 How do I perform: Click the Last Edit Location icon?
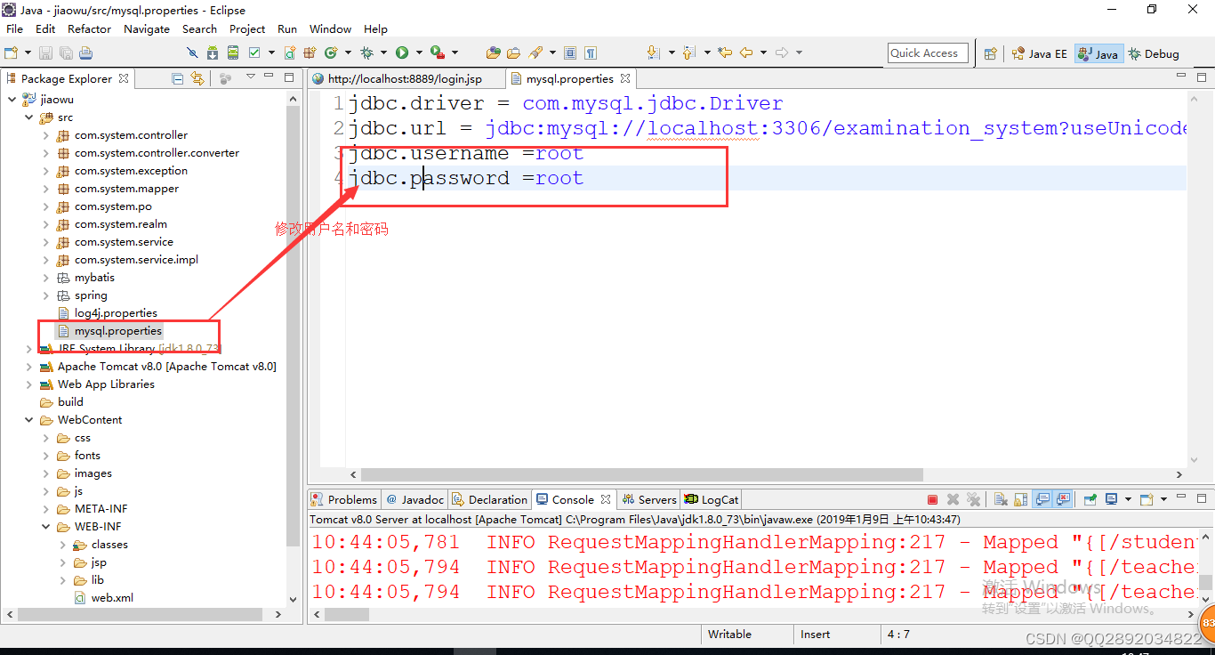point(725,53)
